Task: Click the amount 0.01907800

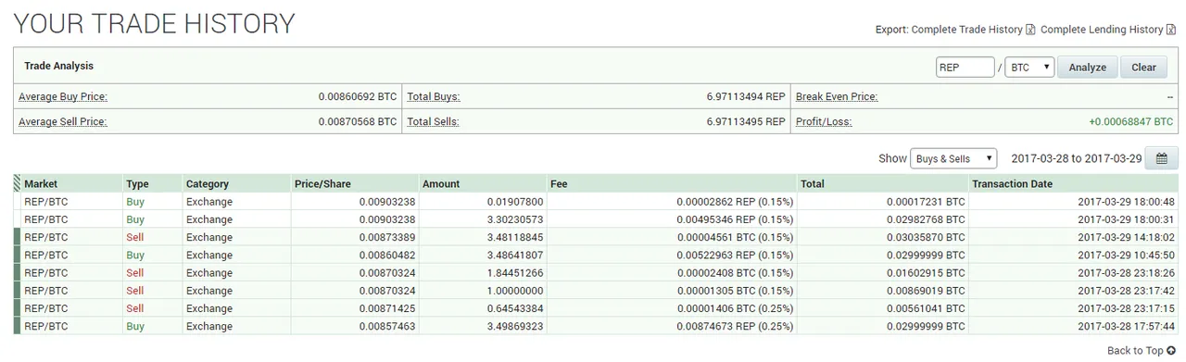Action: pos(514,202)
